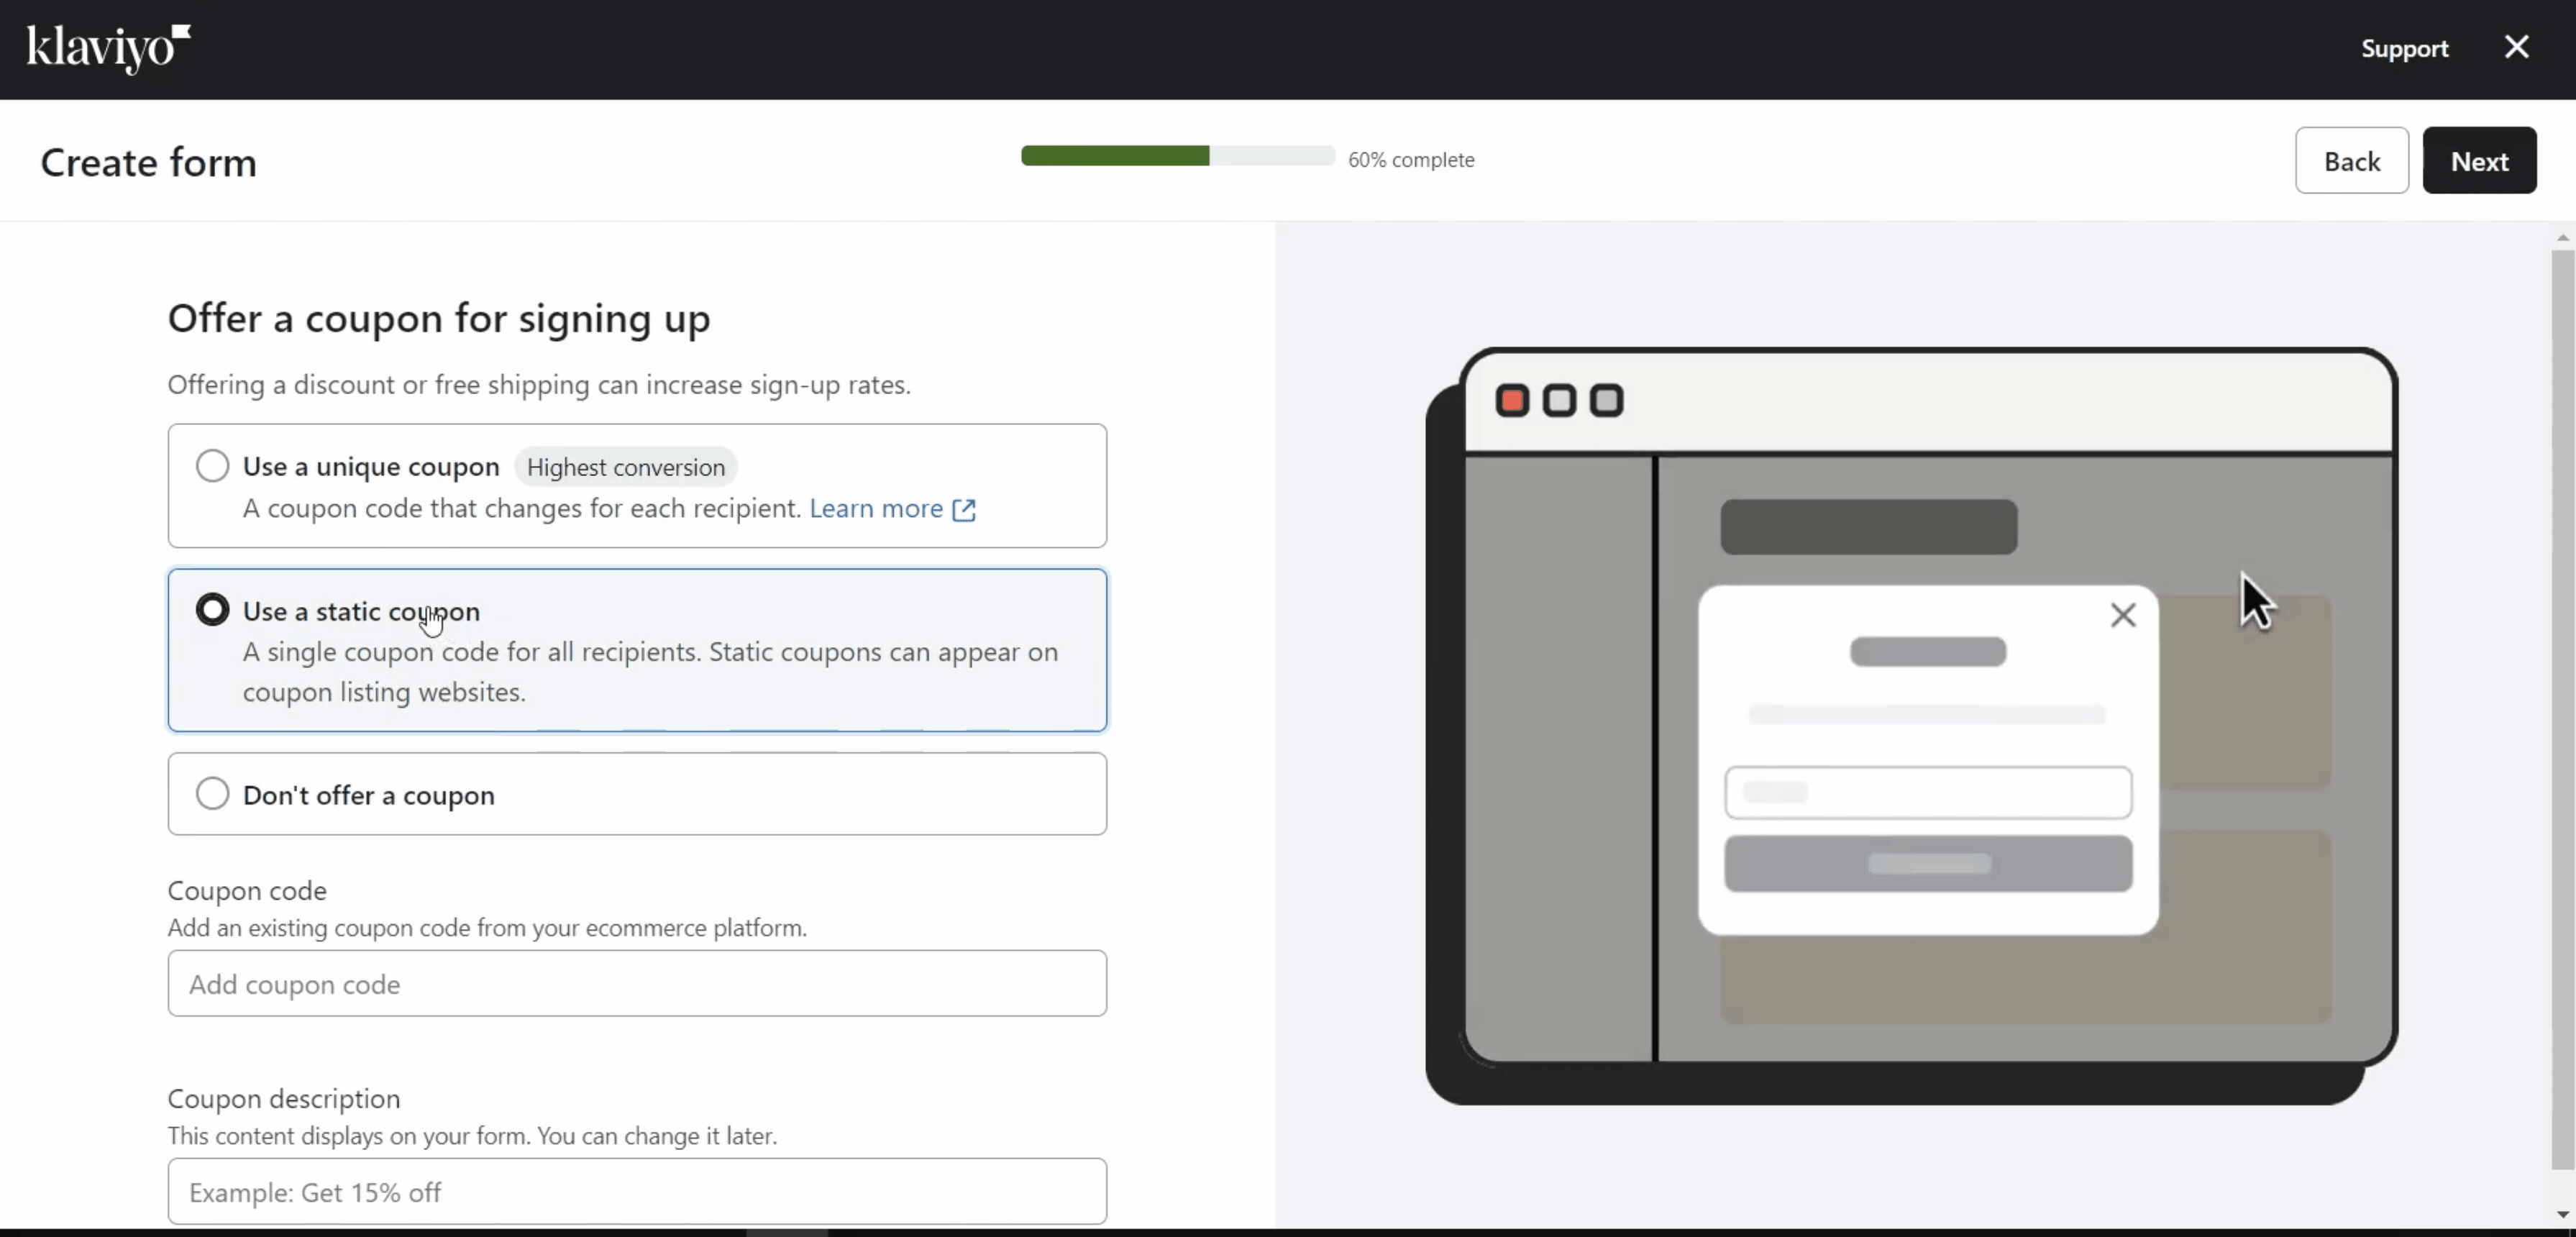Viewport: 2576px width, 1237px height.
Task: Click the Back button
Action: 2352,160
